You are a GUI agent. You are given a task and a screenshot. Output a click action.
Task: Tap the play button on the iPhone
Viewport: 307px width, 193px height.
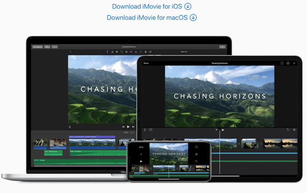(x=141, y=161)
